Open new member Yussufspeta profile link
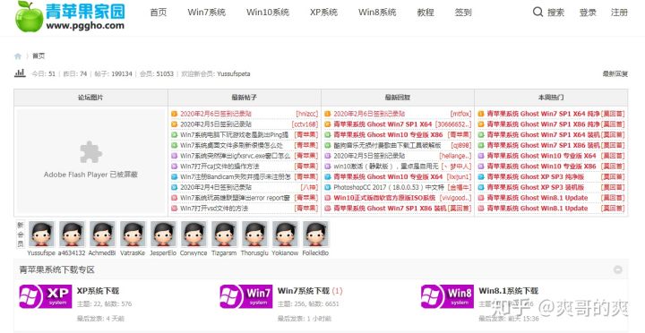The image size is (645, 333). [234, 74]
